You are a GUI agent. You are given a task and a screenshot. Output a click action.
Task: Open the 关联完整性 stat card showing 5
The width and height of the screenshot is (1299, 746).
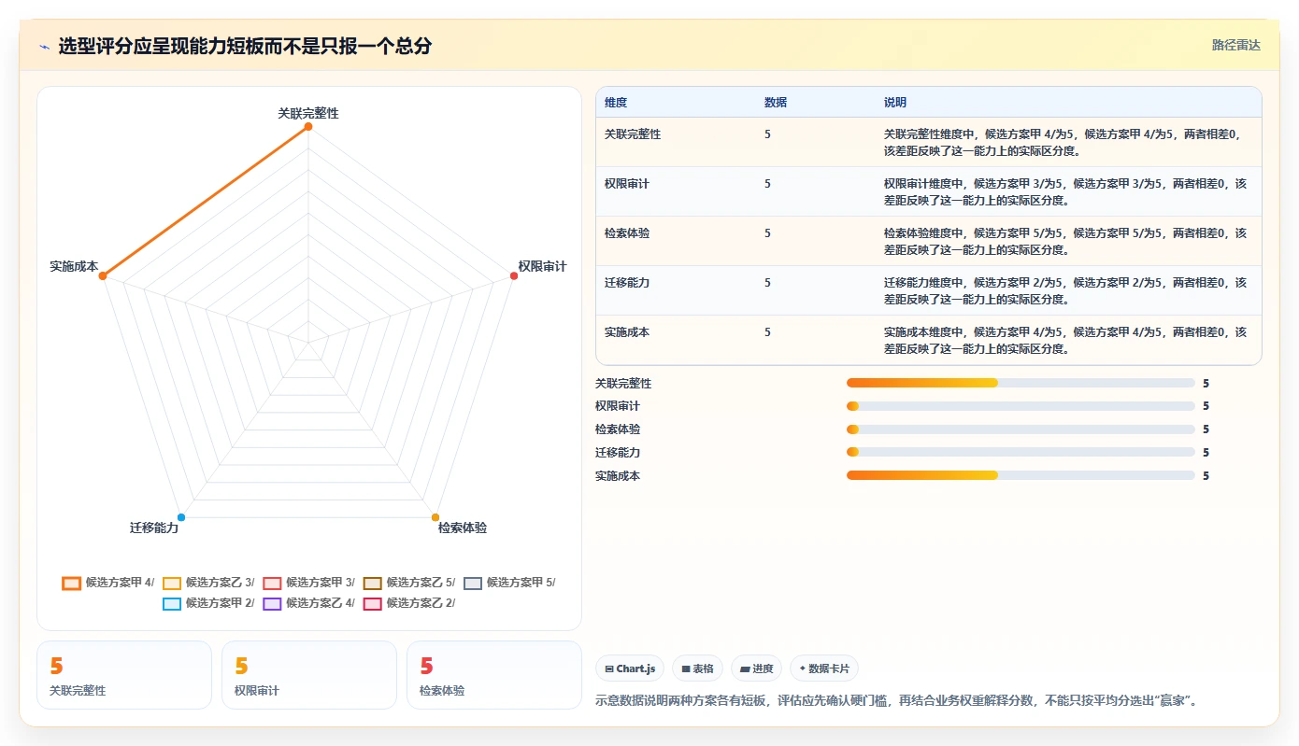[x=124, y=675]
